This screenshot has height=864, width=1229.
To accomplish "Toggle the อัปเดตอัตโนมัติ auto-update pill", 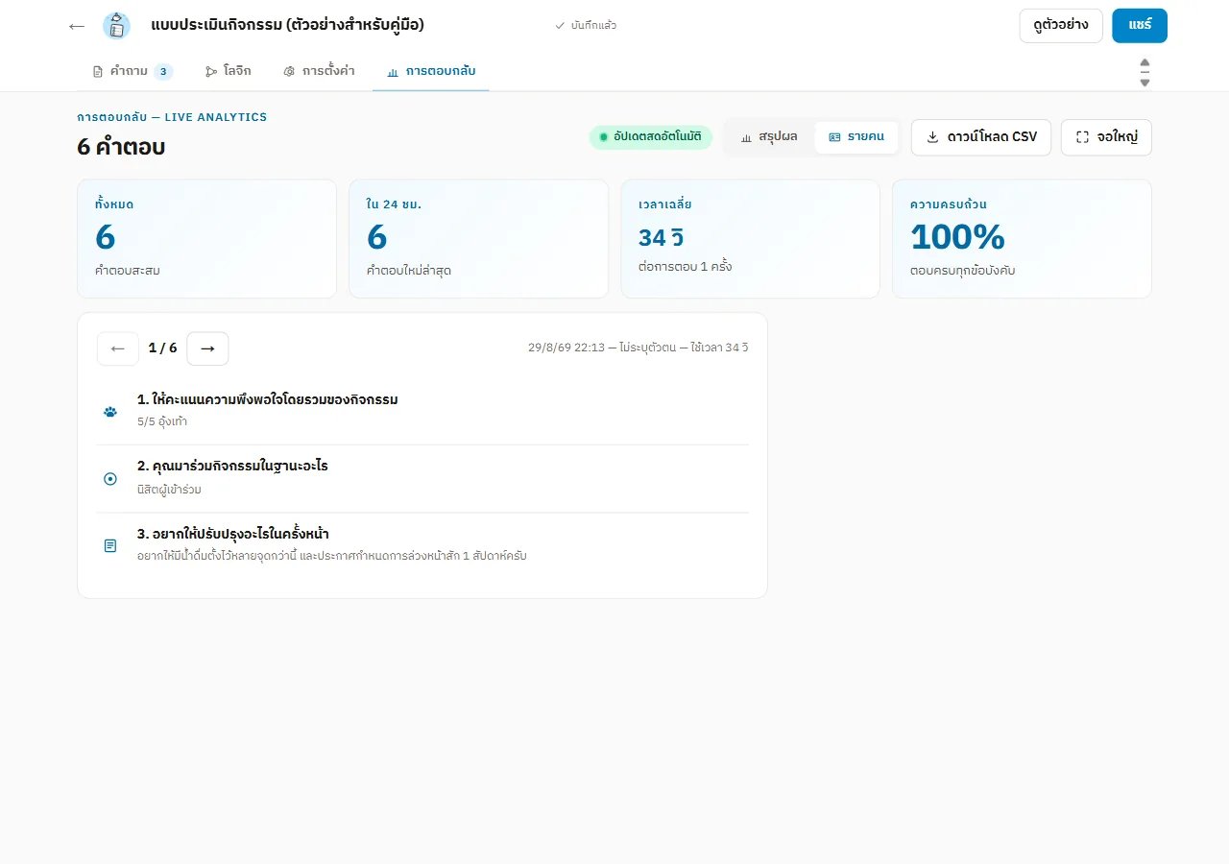I will point(651,137).
